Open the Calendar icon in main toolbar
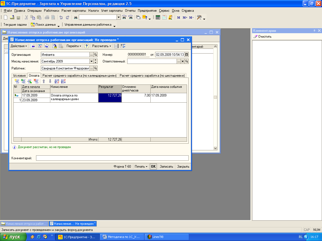Screen dimensions: 322x241 pyautogui.click(x=164, y=17)
